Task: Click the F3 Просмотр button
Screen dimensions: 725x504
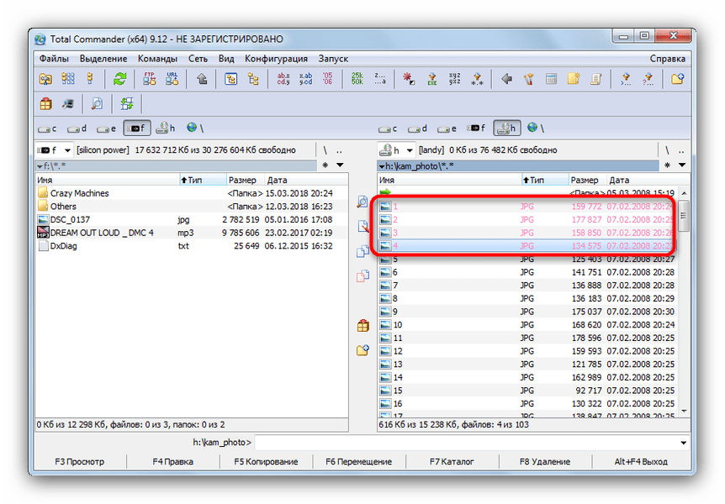Action: pyautogui.click(x=80, y=461)
